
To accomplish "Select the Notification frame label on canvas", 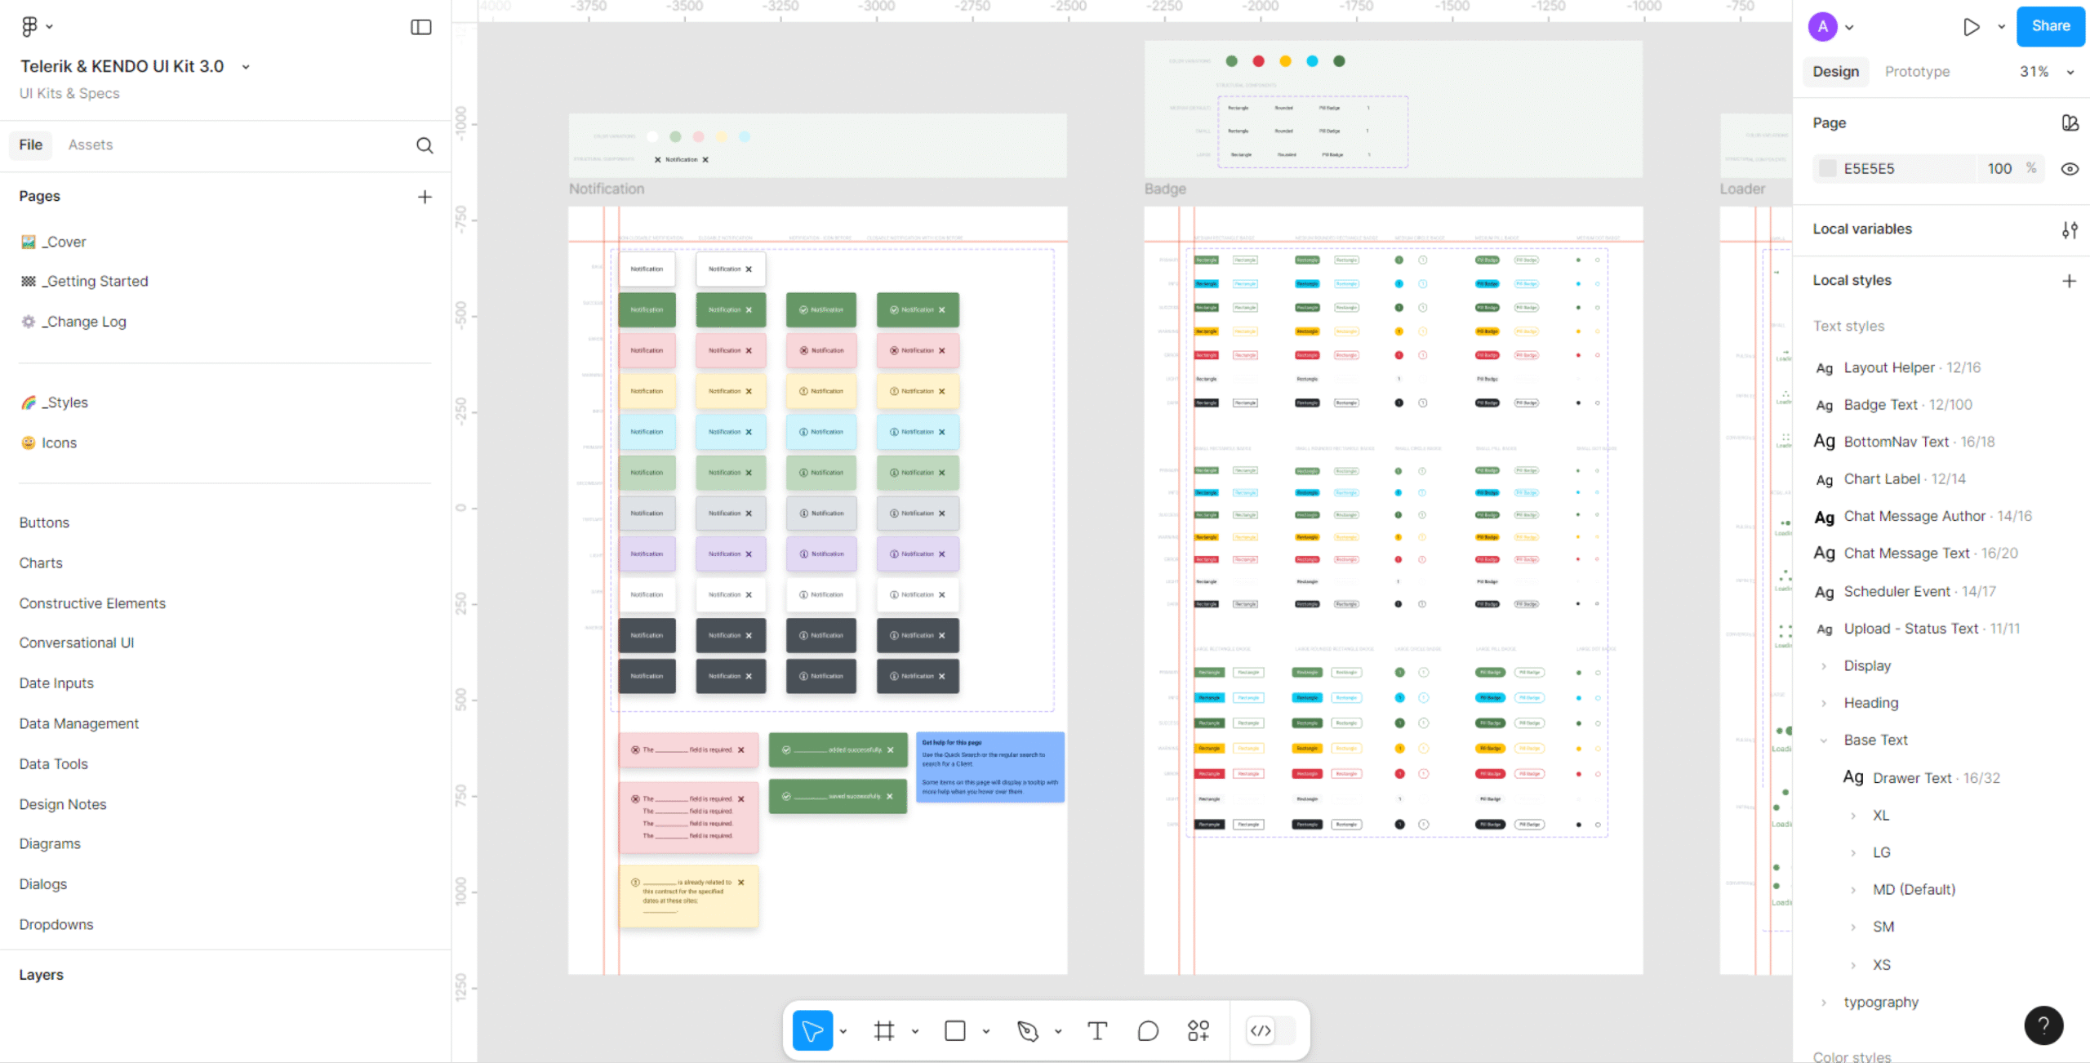I will coord(607,189).
